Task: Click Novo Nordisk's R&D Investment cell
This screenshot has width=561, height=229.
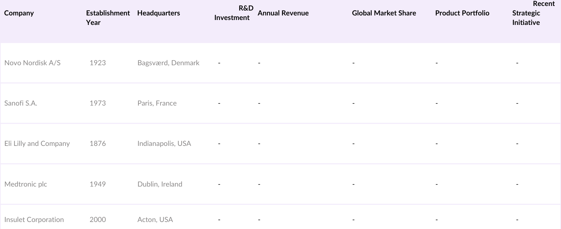Action: pos(219,63)
